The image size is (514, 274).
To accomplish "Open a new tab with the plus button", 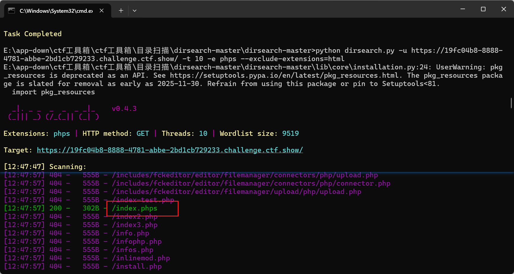I will pyautogui.click(x=121, y=11).
